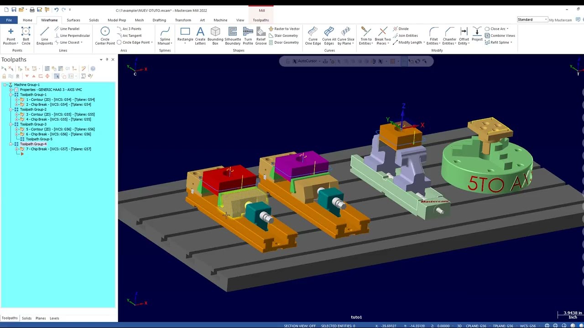Select Curve One Edge tool
The height and width of the screenshot is (328, 584).
coord(313,36)
